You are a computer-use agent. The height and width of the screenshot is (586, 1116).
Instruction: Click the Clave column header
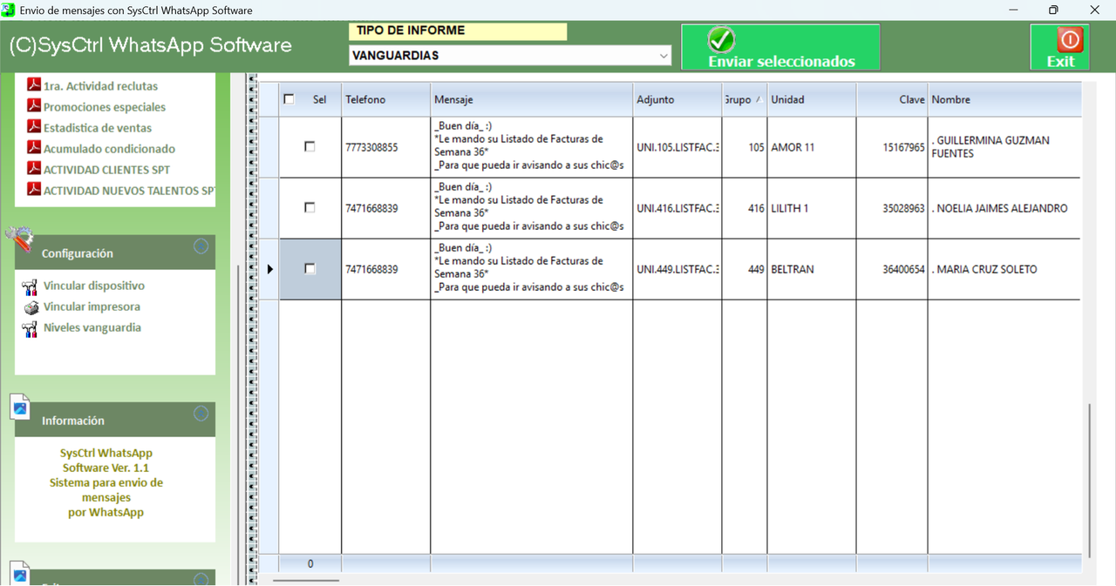point(892,99)
